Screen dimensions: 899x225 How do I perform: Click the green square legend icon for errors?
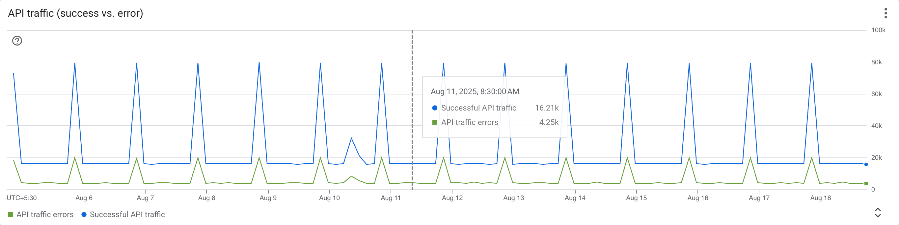coord(11,215)
